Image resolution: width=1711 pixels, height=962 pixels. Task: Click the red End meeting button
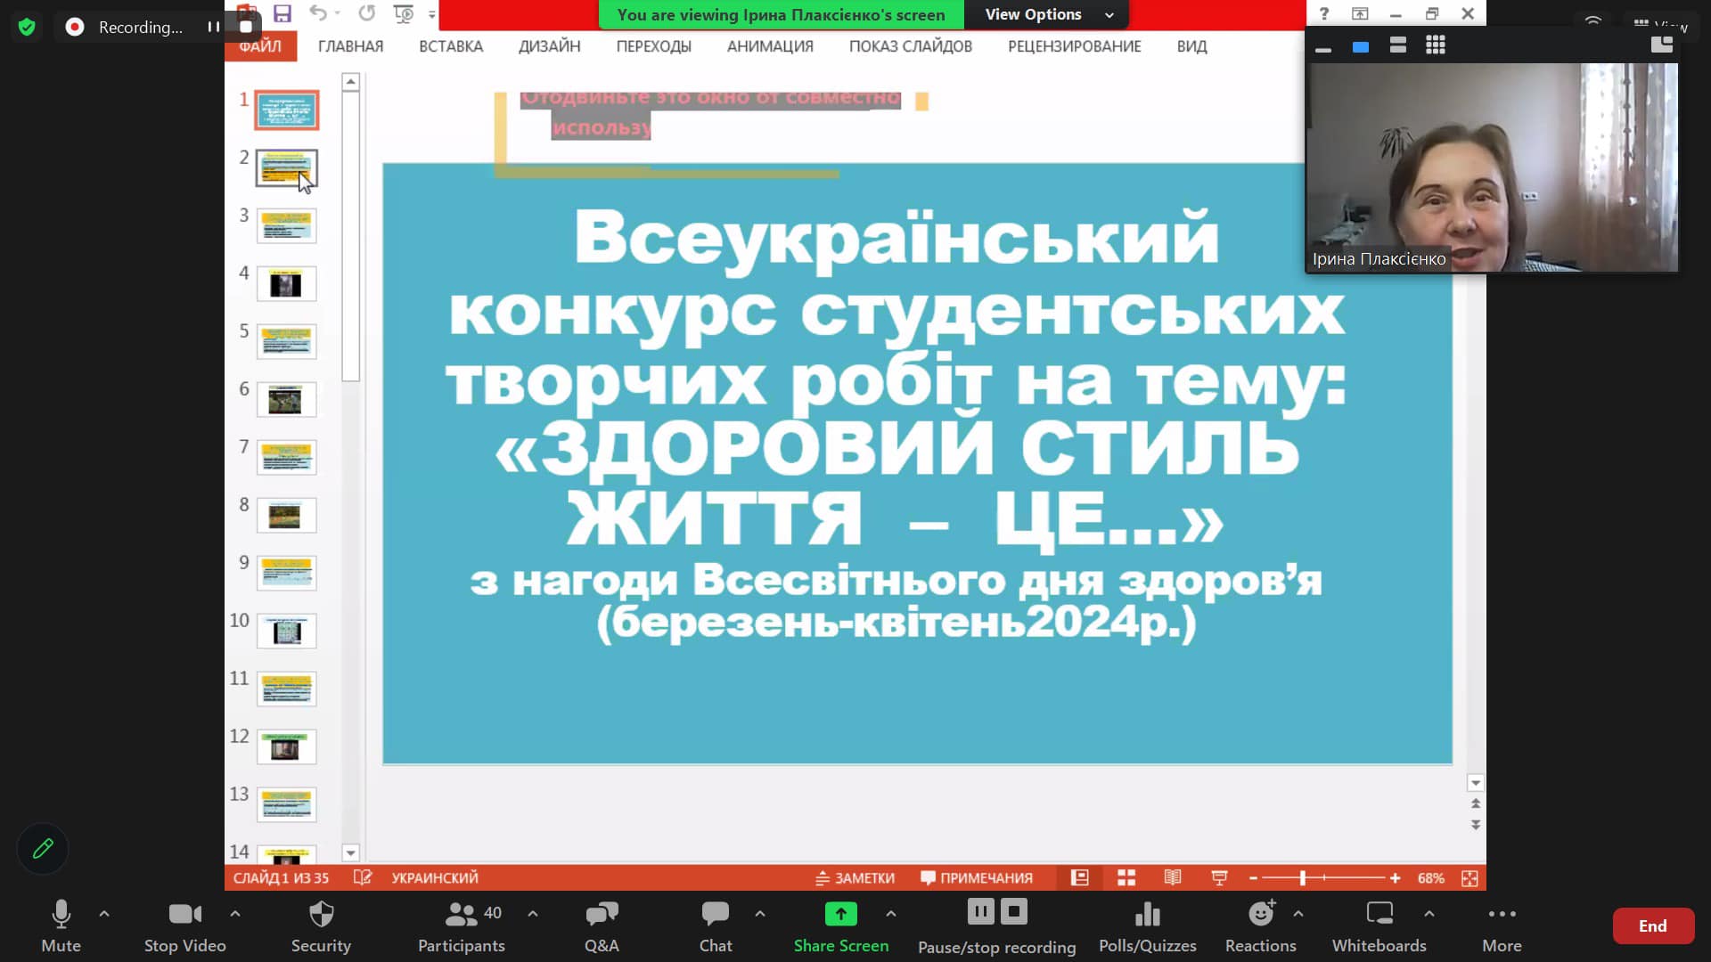click(x=1653, y=926)
